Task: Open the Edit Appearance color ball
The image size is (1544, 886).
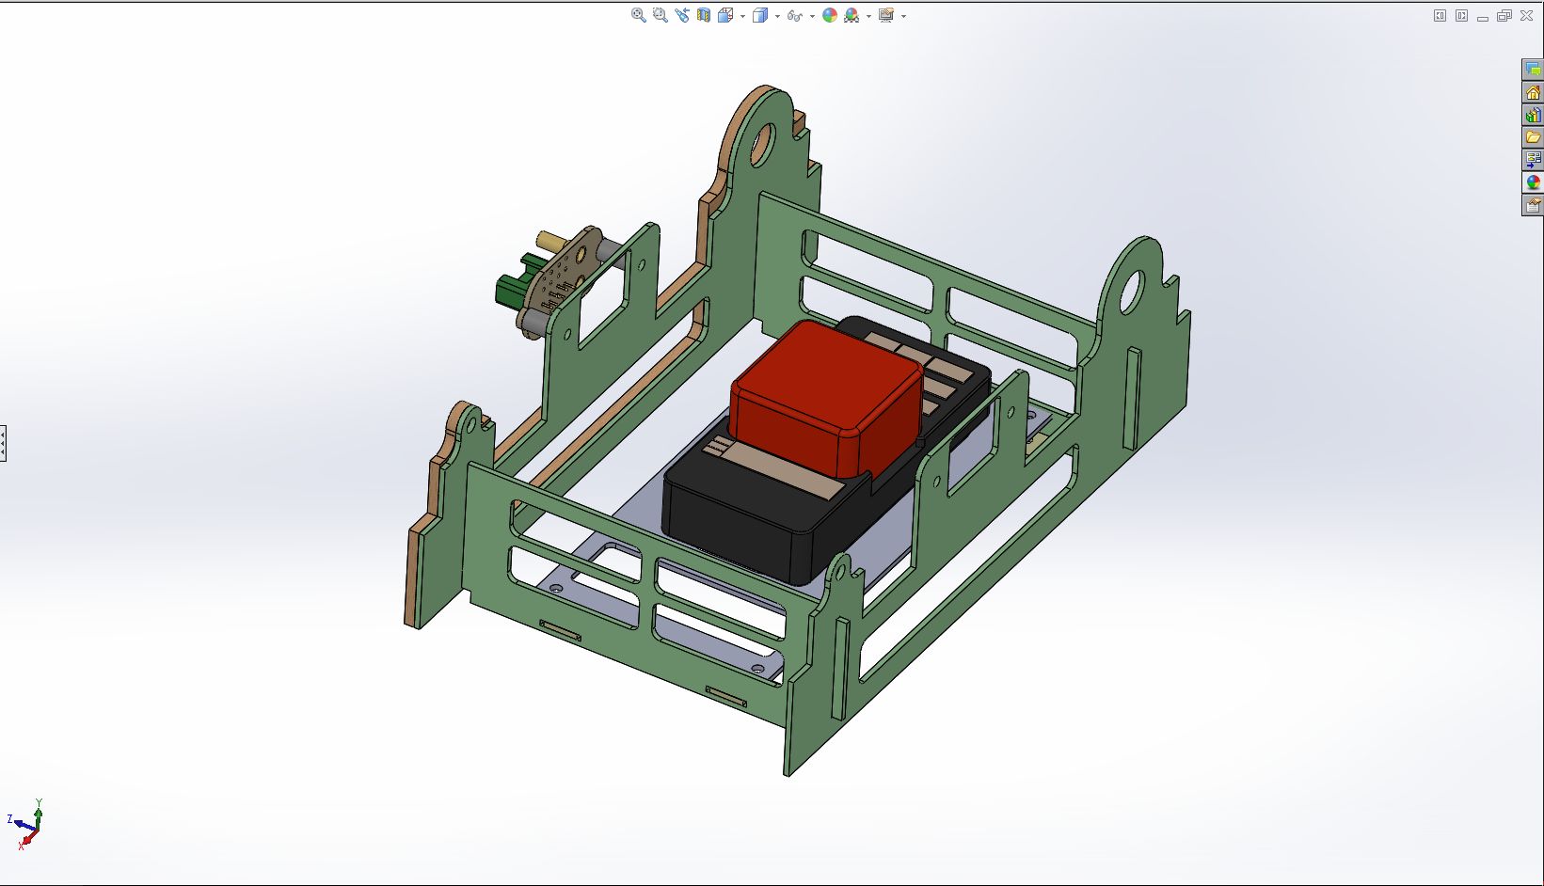Action: (x=829, y=15)
